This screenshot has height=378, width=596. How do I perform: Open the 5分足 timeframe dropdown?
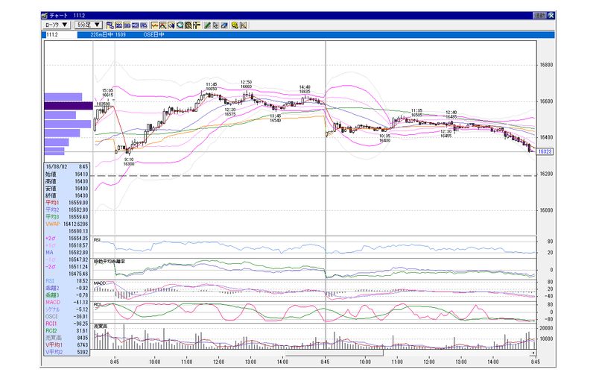point(89,25)
